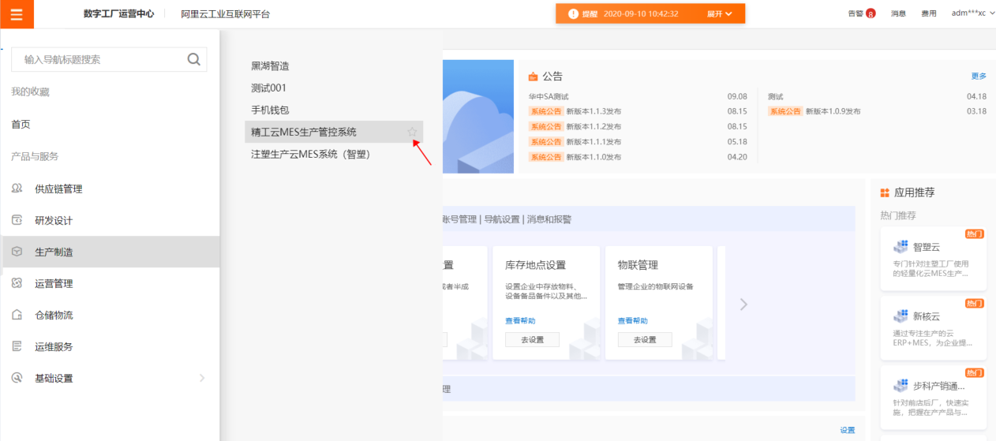This screenshot has width=996, height=441.
Task: Open 费用 in the top bar
Action: coord(929,13)
